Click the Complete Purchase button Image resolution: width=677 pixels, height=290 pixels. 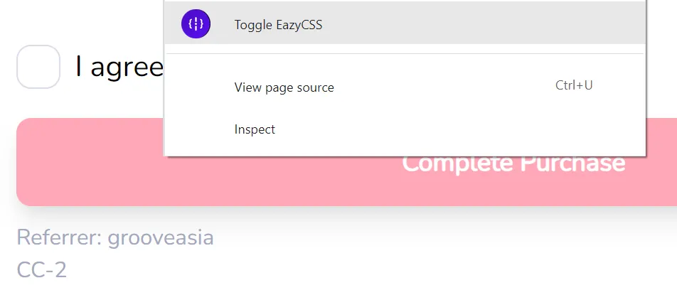(347, 162)
